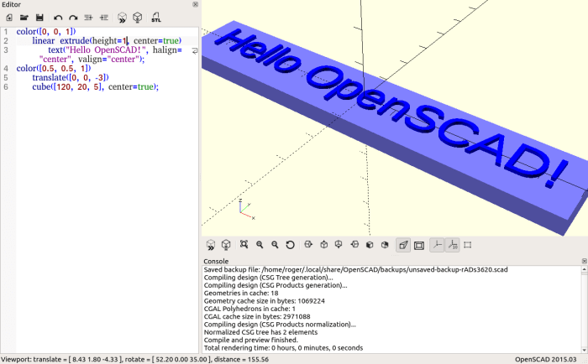Click 'Geometry cache size in bytes: 1069224'

coord(265,301)
